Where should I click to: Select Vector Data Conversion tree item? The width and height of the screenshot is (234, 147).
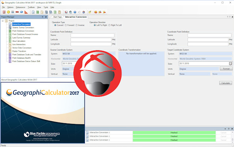[22, 48]
